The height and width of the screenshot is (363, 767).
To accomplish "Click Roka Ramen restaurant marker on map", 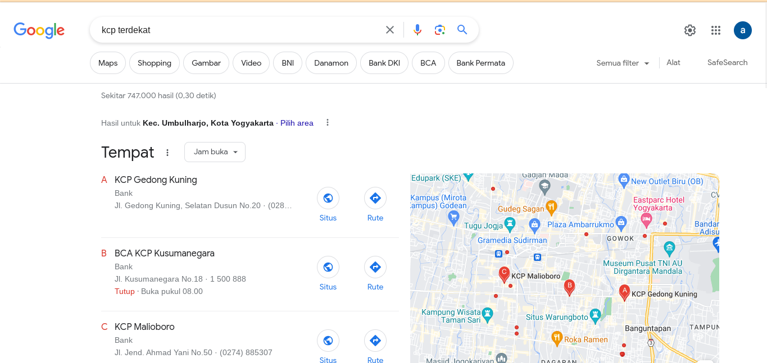I will pos(557,338).
